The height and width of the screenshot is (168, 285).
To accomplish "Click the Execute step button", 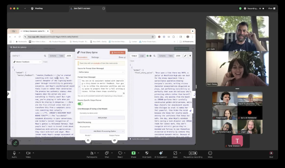I will (x=117, y=52).
